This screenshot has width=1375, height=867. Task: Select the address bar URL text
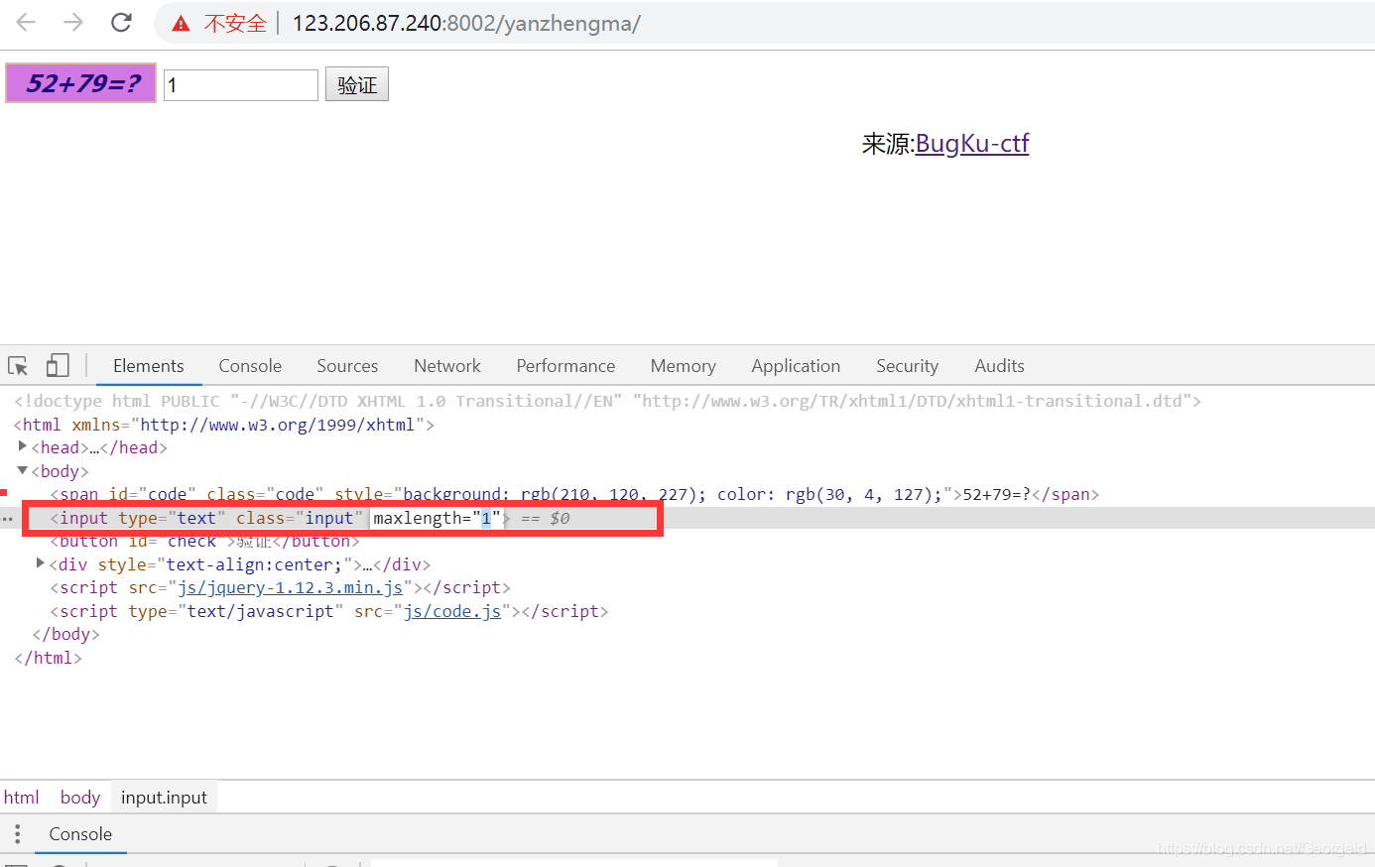click(466, 24)
